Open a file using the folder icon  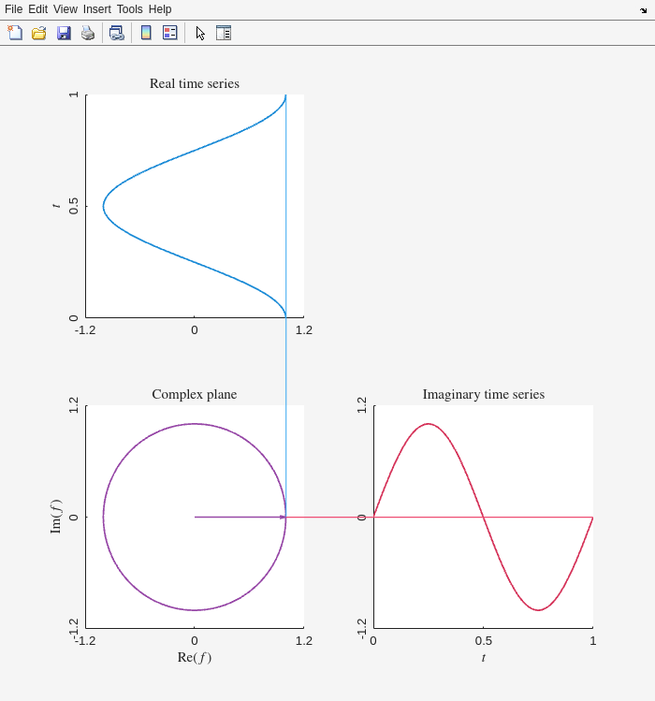pyautogui.click(x=39, y=33)
